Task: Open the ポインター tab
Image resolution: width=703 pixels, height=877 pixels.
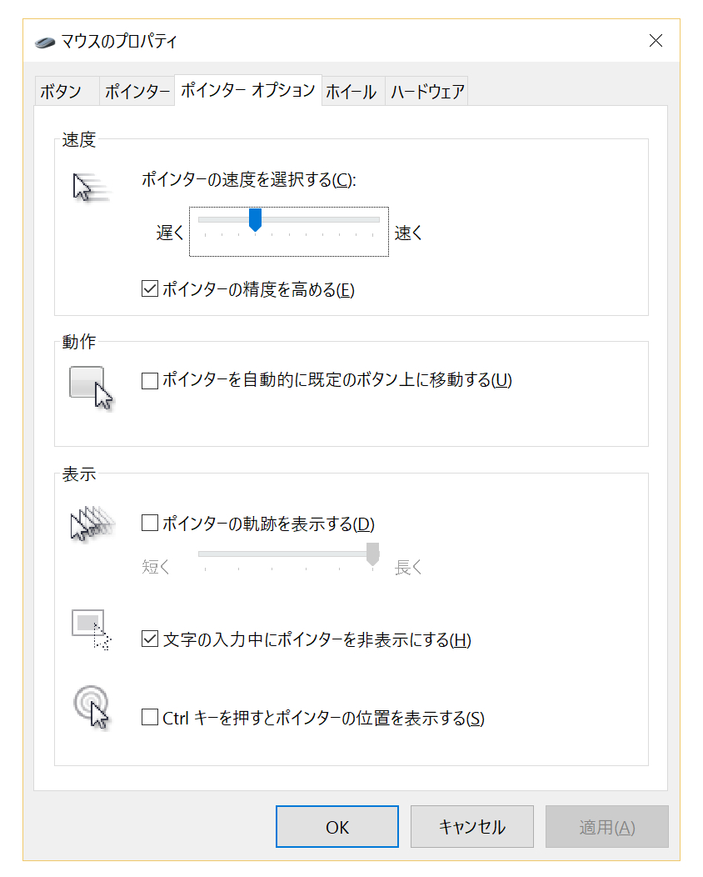Action: (x=137, y=92)
